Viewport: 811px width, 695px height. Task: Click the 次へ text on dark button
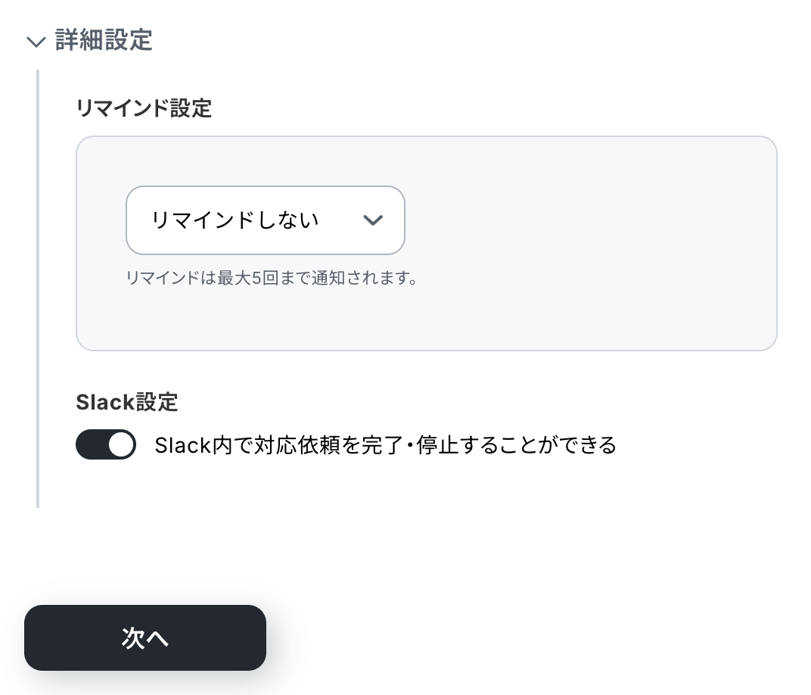[145, 638]
